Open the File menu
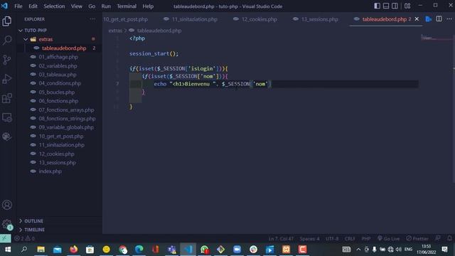Screen dimensions: 455x256 (x=18, y=6)
